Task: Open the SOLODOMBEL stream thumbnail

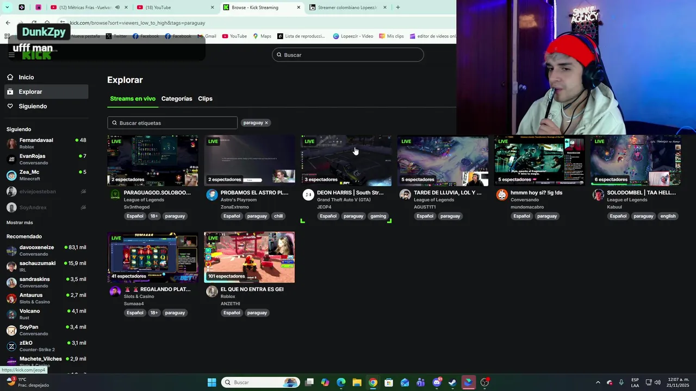Action: 636,161
